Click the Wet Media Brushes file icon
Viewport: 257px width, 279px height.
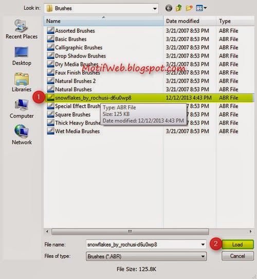point(50,131)
